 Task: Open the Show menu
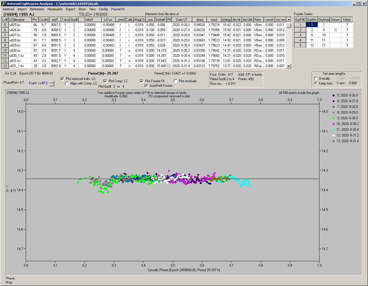tap(82, 9)
